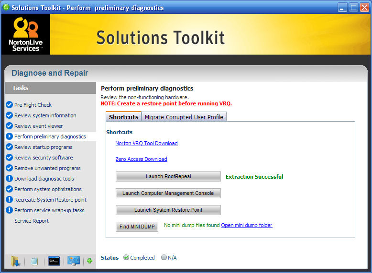372x273 pixels.
Task: Click check icon beside Remove unwanted programs
Action: point(9,168)
